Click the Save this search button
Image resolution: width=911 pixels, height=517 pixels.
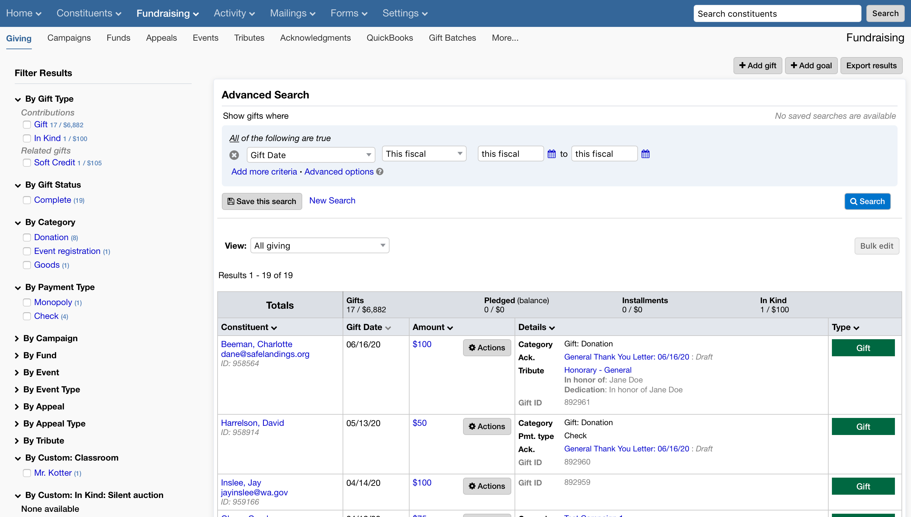[262, 201]
